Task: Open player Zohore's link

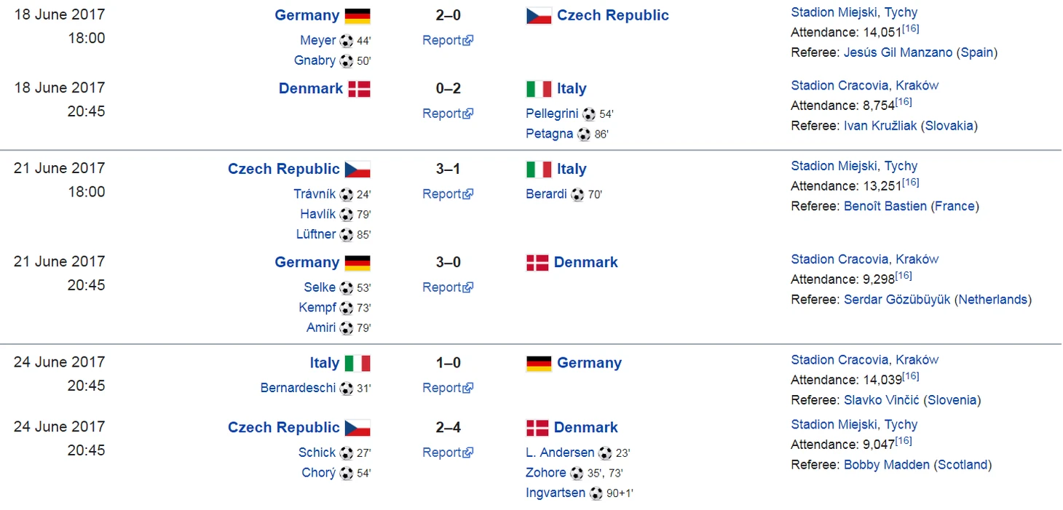Action: pos(546,473)
